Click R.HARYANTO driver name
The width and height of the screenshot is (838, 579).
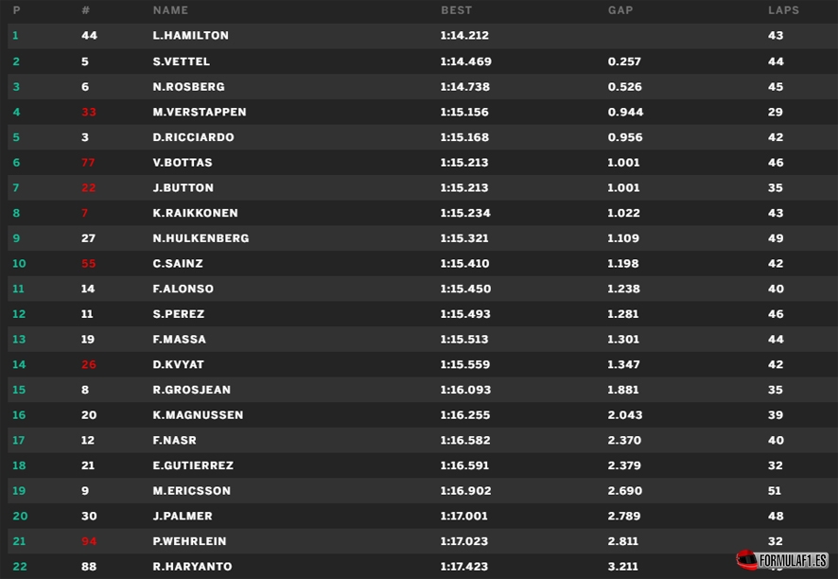192,567
